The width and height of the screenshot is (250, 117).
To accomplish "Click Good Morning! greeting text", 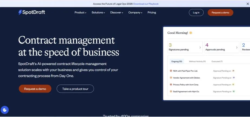I will tap(178, 33).
